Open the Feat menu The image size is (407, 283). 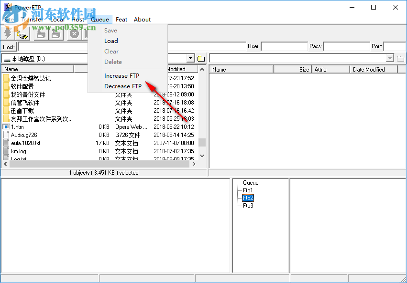click(121, 20)
